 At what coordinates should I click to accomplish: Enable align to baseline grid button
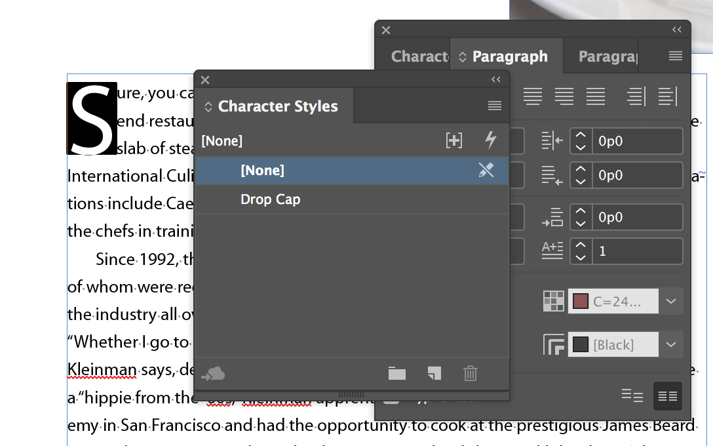tap(668, 396)
